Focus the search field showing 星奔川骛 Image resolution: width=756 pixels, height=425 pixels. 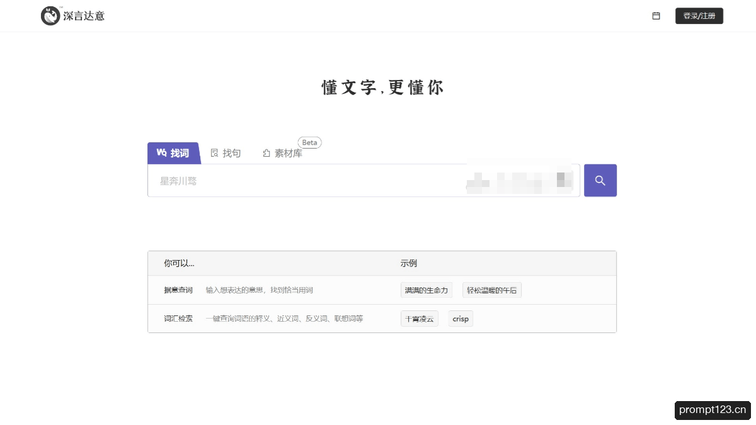[364, 181]
